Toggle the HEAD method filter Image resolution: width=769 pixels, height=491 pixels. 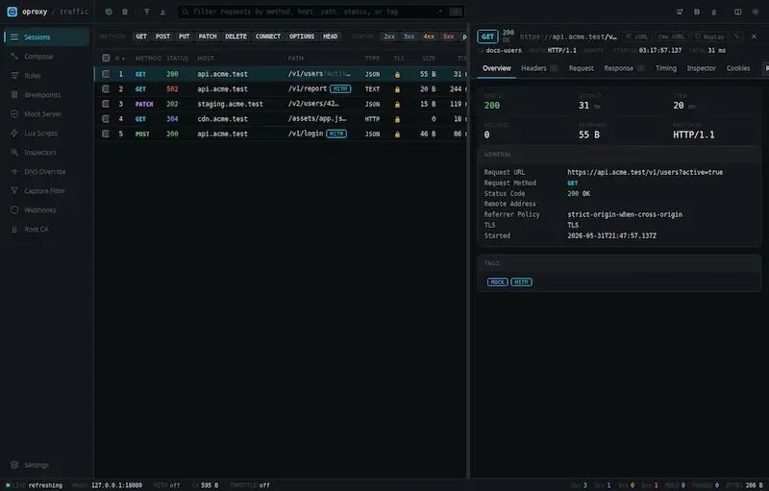(330, 37)
